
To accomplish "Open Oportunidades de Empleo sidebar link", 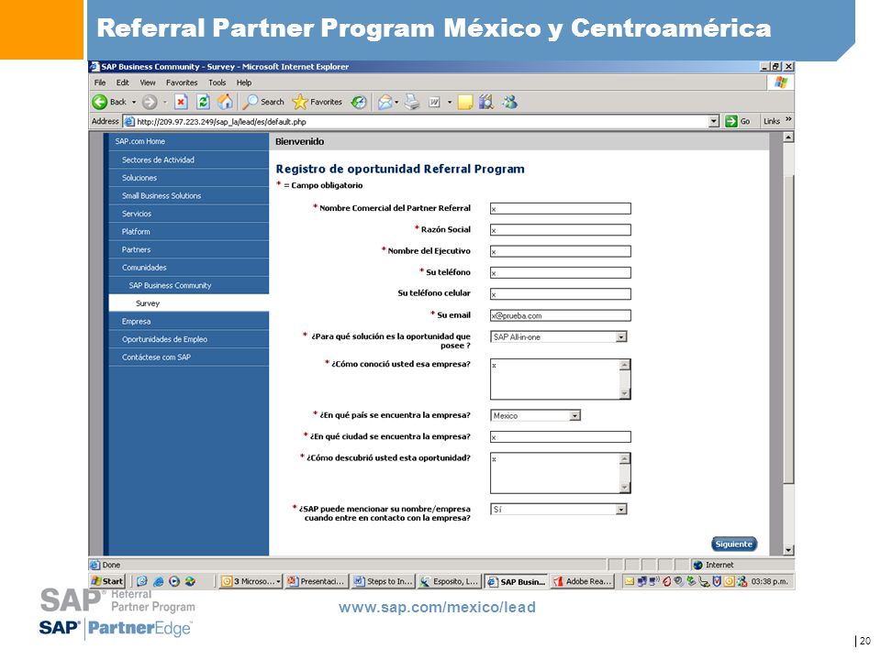I will [x=164, y=339].
